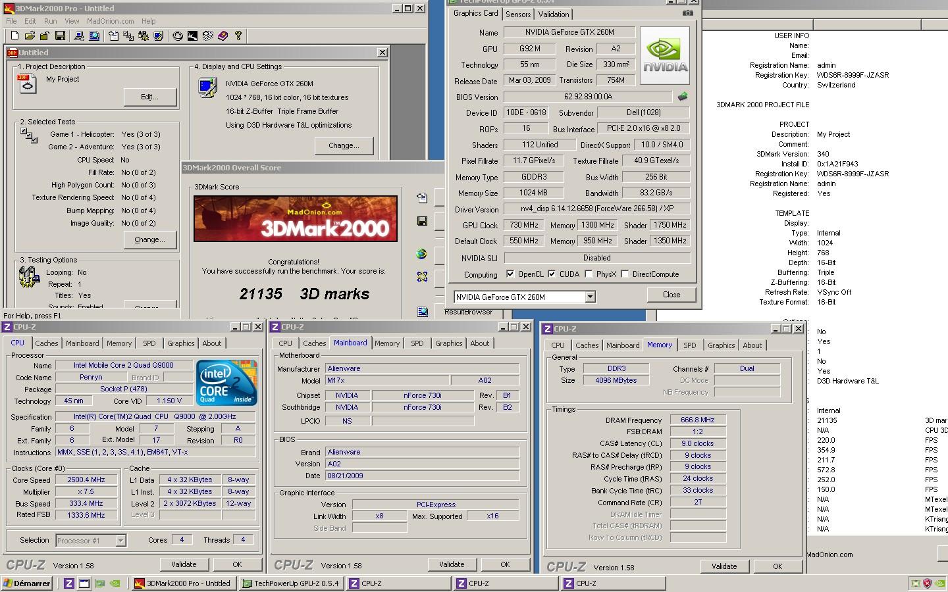The width and height of the screenshot is (948, 592).
Task: Click the New project toolbar icon
Action: 14,36
